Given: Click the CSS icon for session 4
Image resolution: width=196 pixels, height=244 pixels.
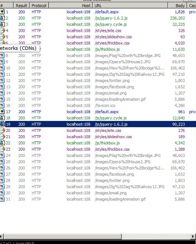Looking at the screenshot, I should pos(2,31).
